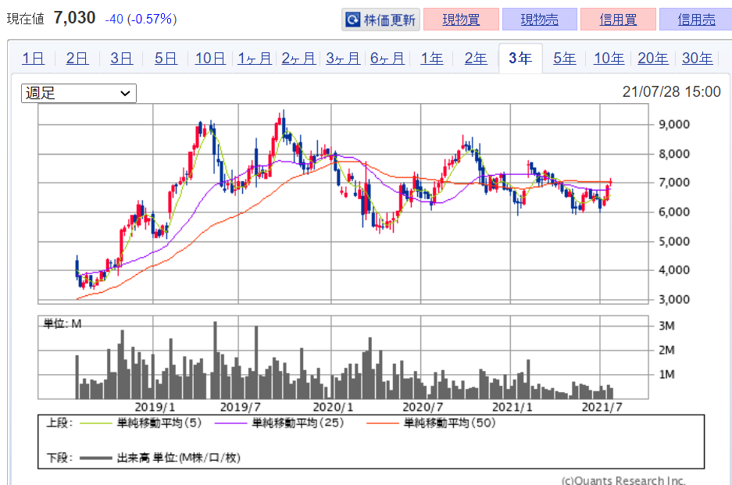Click the green line swatch for moving average 5
Viewport: 732px width, 485px height.
[96, 423]
